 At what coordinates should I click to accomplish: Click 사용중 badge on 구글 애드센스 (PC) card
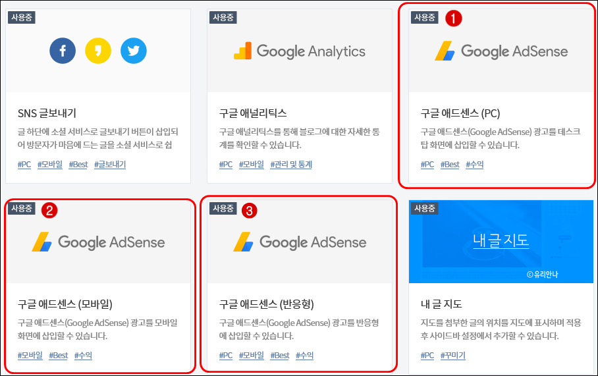click(x=425, y=17)
